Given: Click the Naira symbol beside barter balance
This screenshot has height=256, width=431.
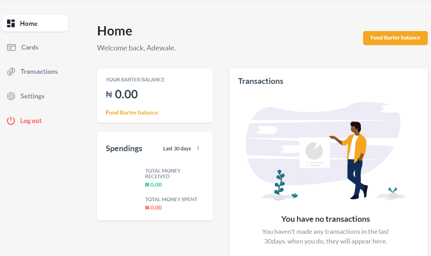Looking at the screenshot, I should tap(109, 94).
